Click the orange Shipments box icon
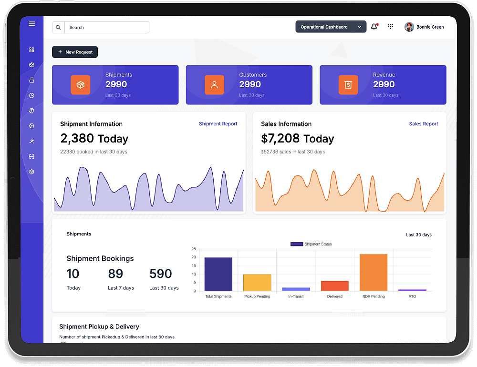The height and width of the screenshot is (367, 477). (81, 85)
